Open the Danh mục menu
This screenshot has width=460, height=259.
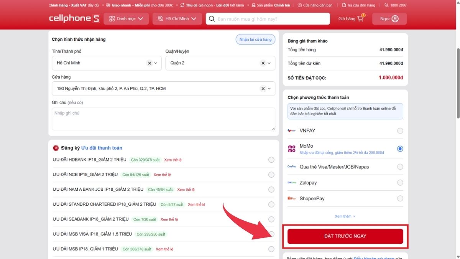coord(126,19)
